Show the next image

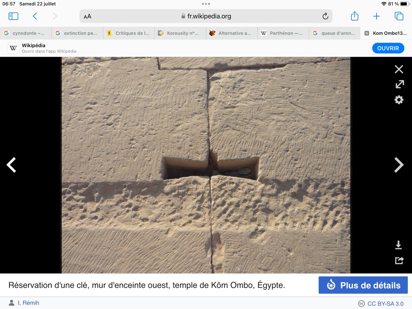[x=398, y=165]
